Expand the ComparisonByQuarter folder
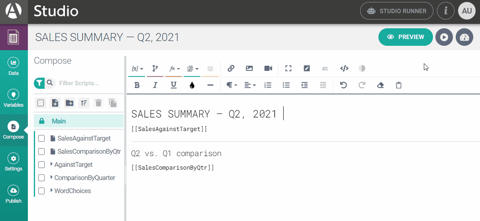 52,178
